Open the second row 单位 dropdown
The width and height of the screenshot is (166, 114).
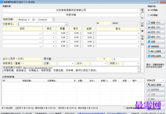(53, 37)
